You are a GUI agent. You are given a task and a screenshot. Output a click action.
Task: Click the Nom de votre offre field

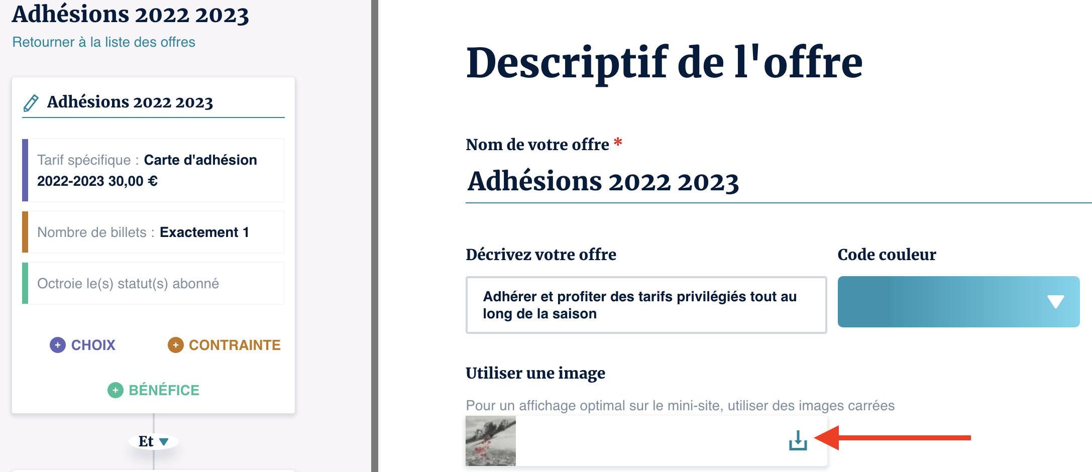pyautogui.click(x=753, y=182)
